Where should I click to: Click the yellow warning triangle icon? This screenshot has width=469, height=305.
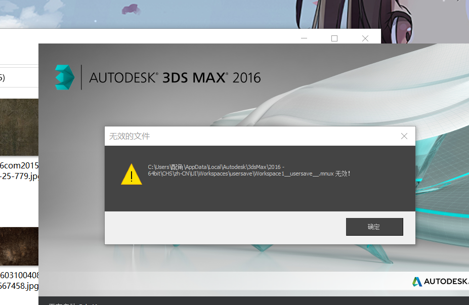click(x=132, y=175)
